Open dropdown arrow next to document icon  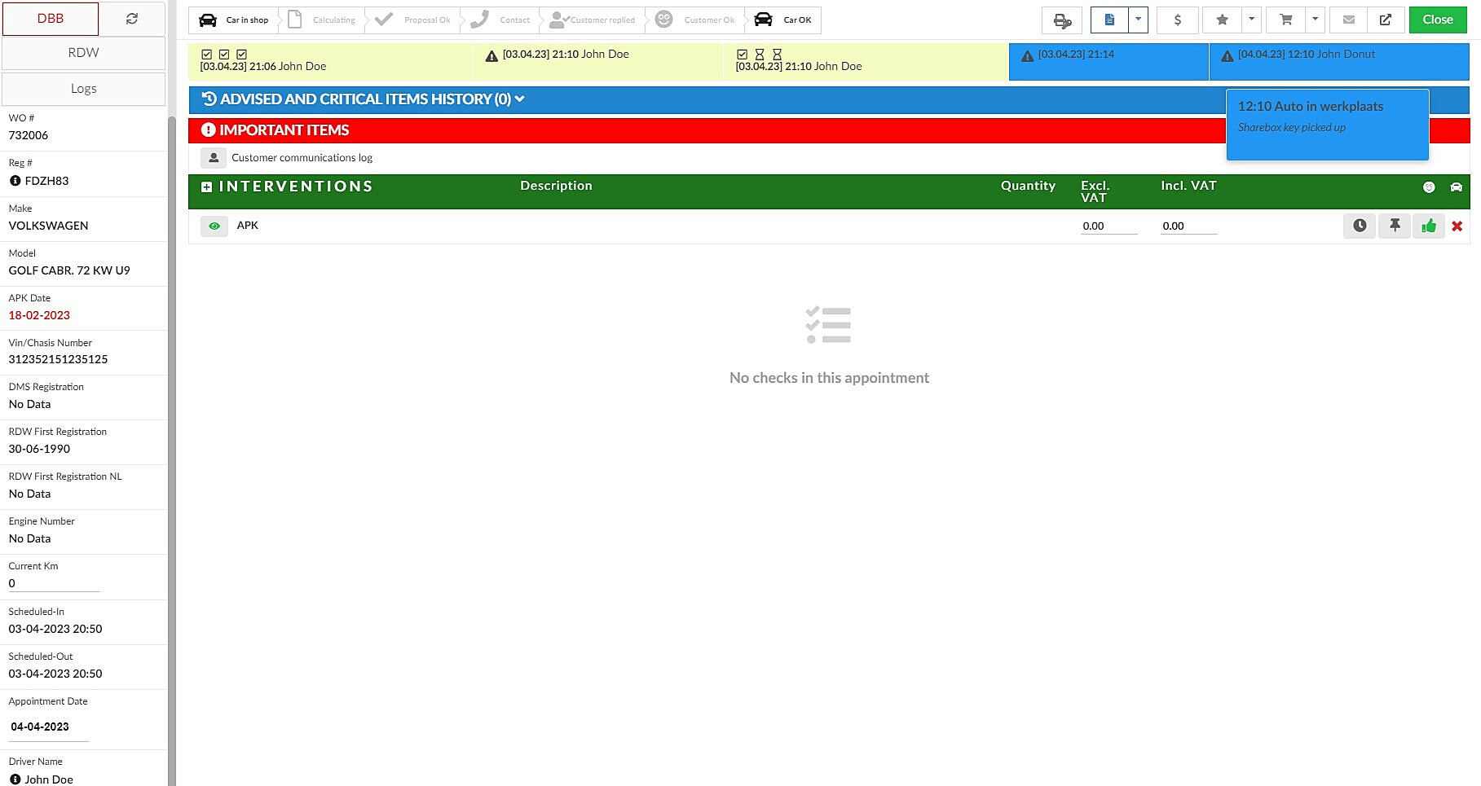click(1138, 20)
